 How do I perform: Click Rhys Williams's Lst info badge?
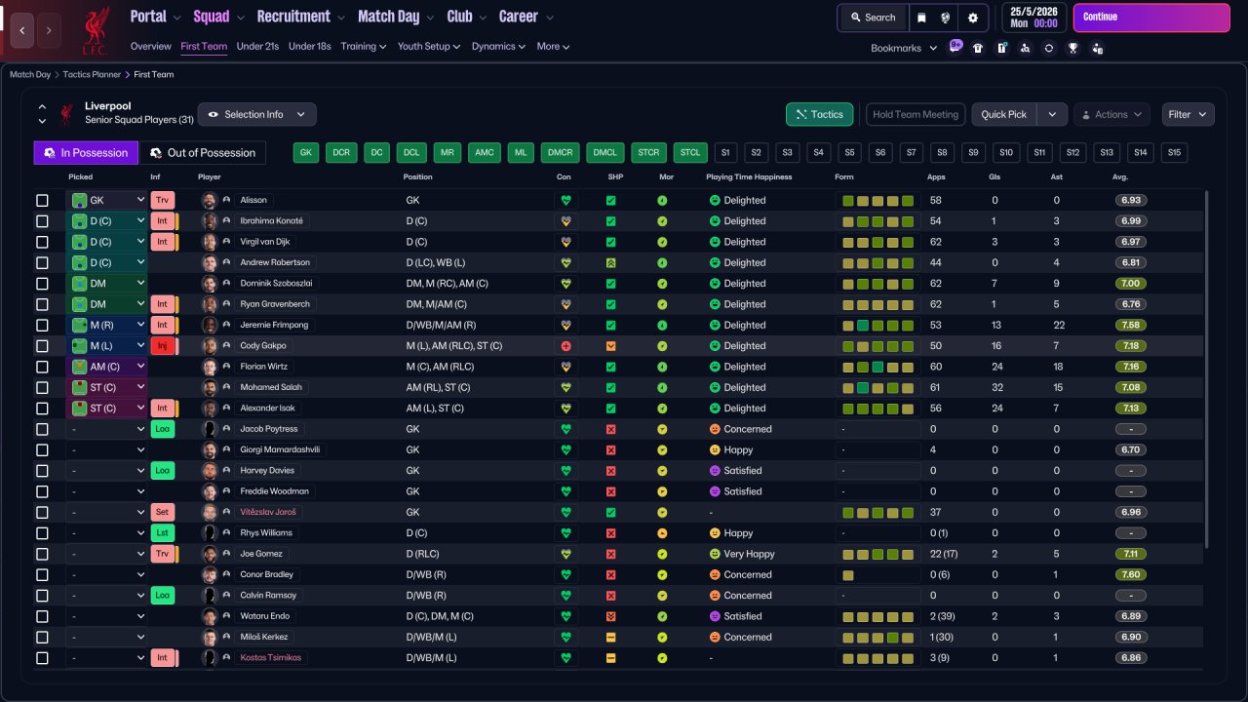point(162,533)
